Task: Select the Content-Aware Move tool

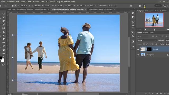Action: coord(3,28)
